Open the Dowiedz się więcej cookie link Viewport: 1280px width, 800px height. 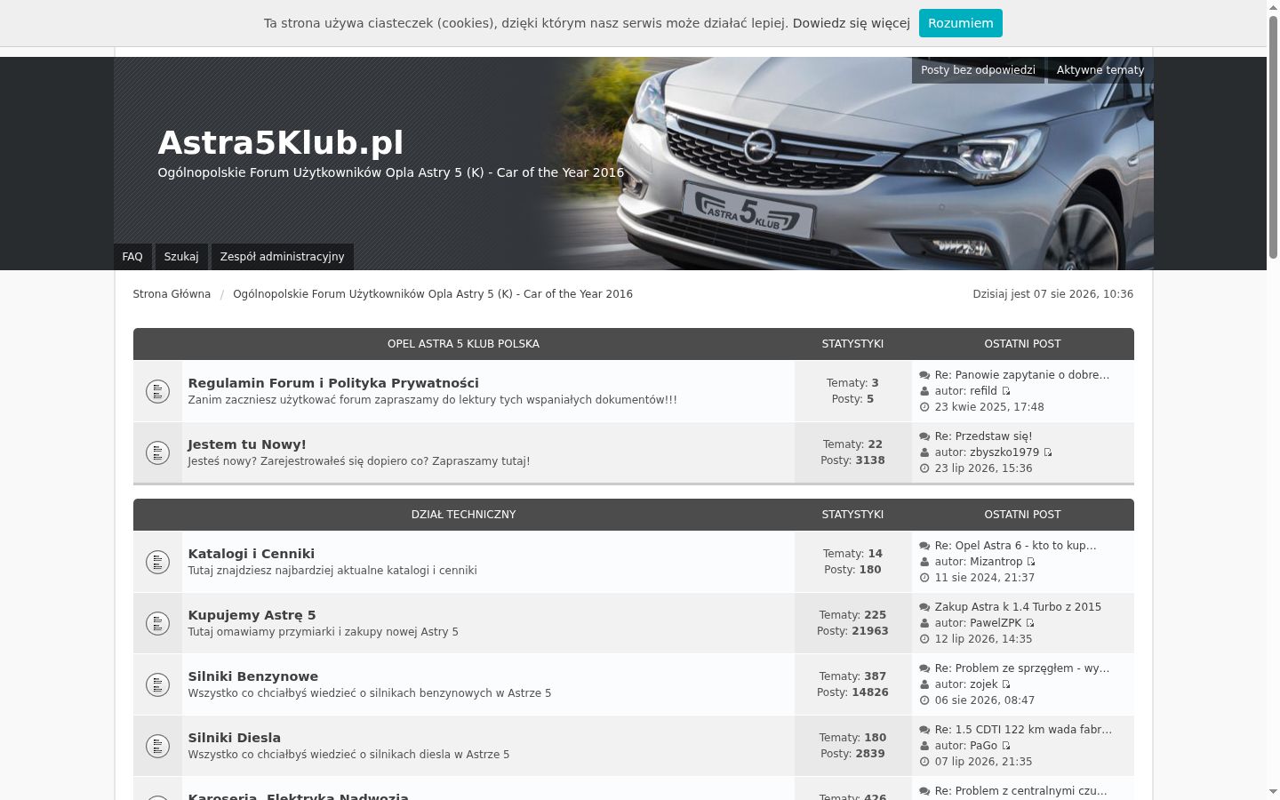coord(851,23)
